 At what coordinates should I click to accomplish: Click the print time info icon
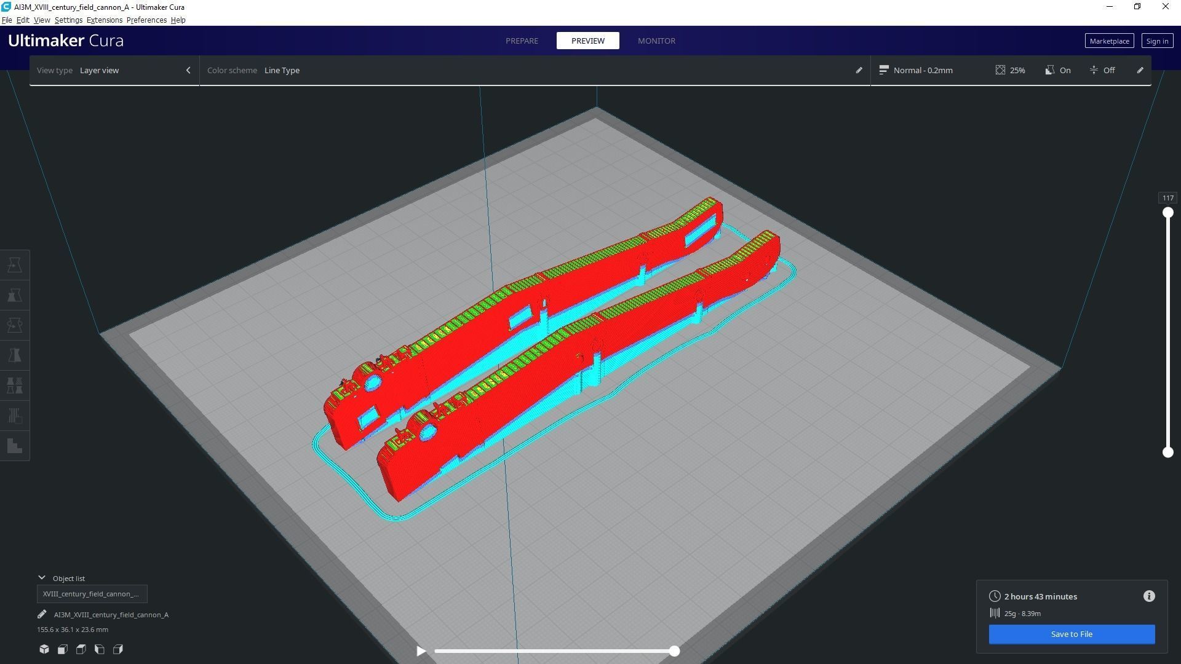1149,596
